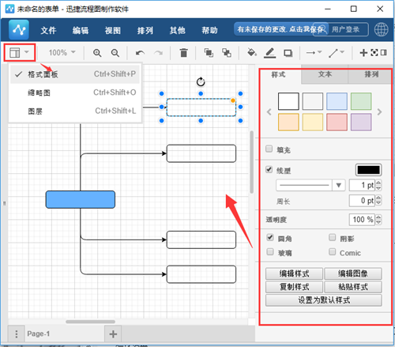Viewport: 395px width, 347px height.
Task: Select 图层 in the dropdown menu
Action: click(75, 111)
